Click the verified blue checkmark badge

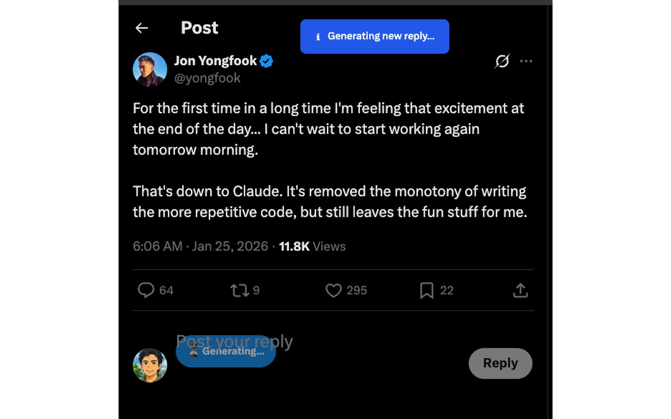tap(266, 61)
